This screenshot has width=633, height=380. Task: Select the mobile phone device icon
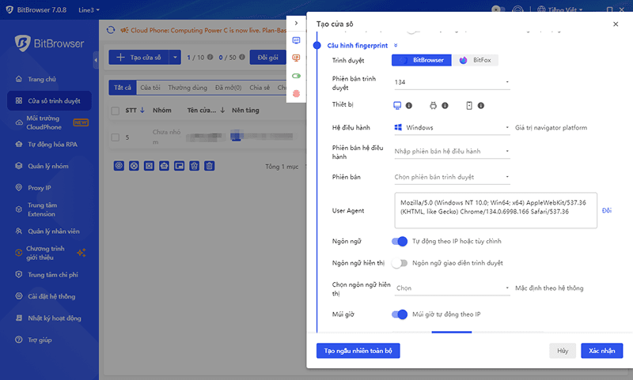click(x=468, y=105)
